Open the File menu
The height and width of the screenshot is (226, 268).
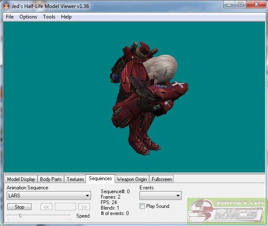click(x=10, y=17)
